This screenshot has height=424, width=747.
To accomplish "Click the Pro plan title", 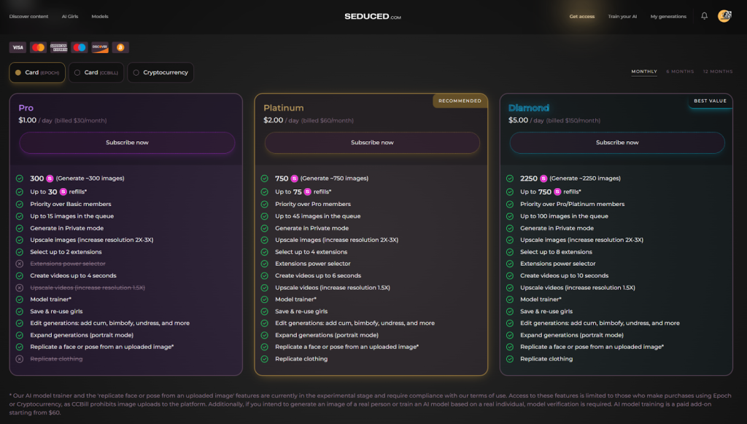I will click(26, 108).
